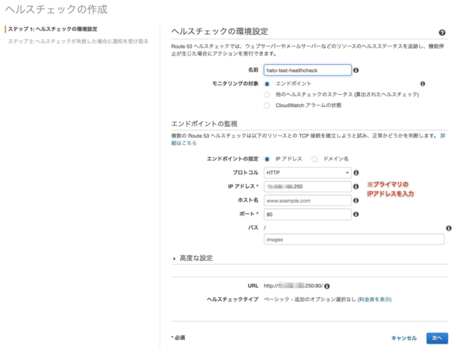
Task: Click the キャンセル link
Action: point(404,338)
